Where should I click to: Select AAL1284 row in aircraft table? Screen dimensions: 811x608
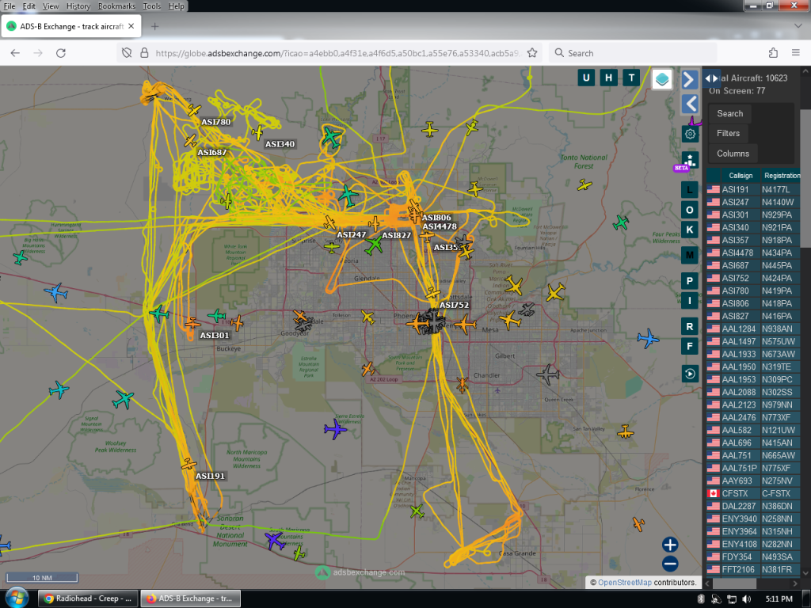753,329
